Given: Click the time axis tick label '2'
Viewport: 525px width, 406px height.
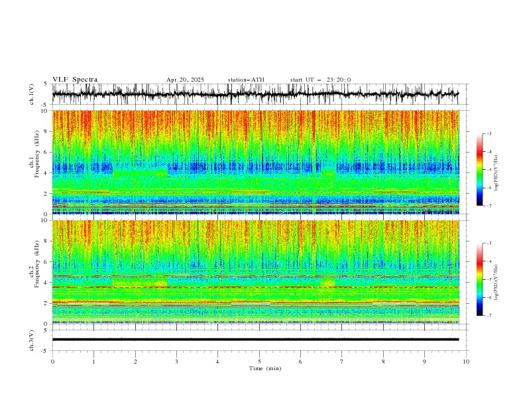Looking at the screenshot, I should pyautogui.click(x=135, y=362).
